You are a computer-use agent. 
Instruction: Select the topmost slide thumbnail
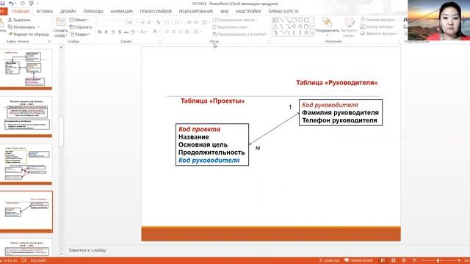(x=26, y=70)
